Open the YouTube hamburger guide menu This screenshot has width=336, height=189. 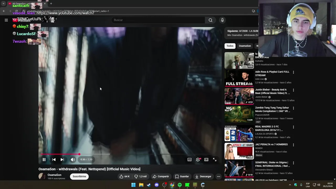(6, 20)
